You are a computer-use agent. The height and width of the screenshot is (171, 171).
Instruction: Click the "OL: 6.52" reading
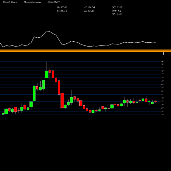coord(117,14)
